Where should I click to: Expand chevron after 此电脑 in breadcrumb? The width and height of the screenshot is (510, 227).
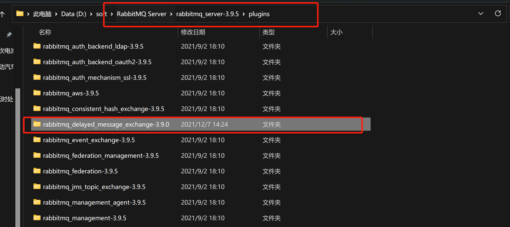point(56,14)
